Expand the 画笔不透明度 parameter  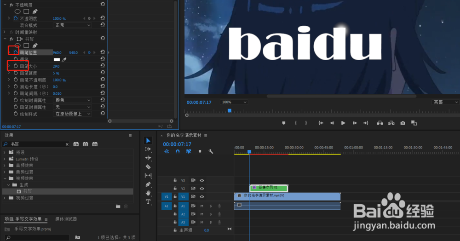[x=9, y=80]
